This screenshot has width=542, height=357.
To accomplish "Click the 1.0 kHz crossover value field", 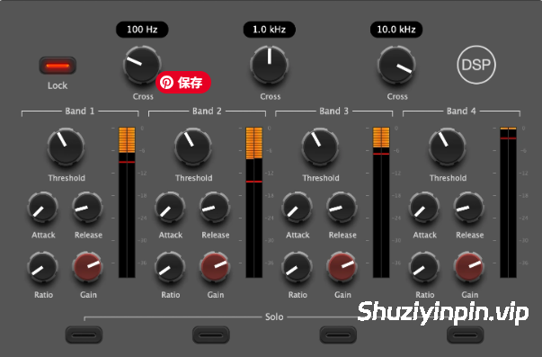I will (x=270, y=30).
